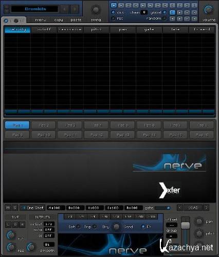Image resolution: width=219 pixels, height=257 pixels.
Task: Toggle the Dot option
Action: 78,227
